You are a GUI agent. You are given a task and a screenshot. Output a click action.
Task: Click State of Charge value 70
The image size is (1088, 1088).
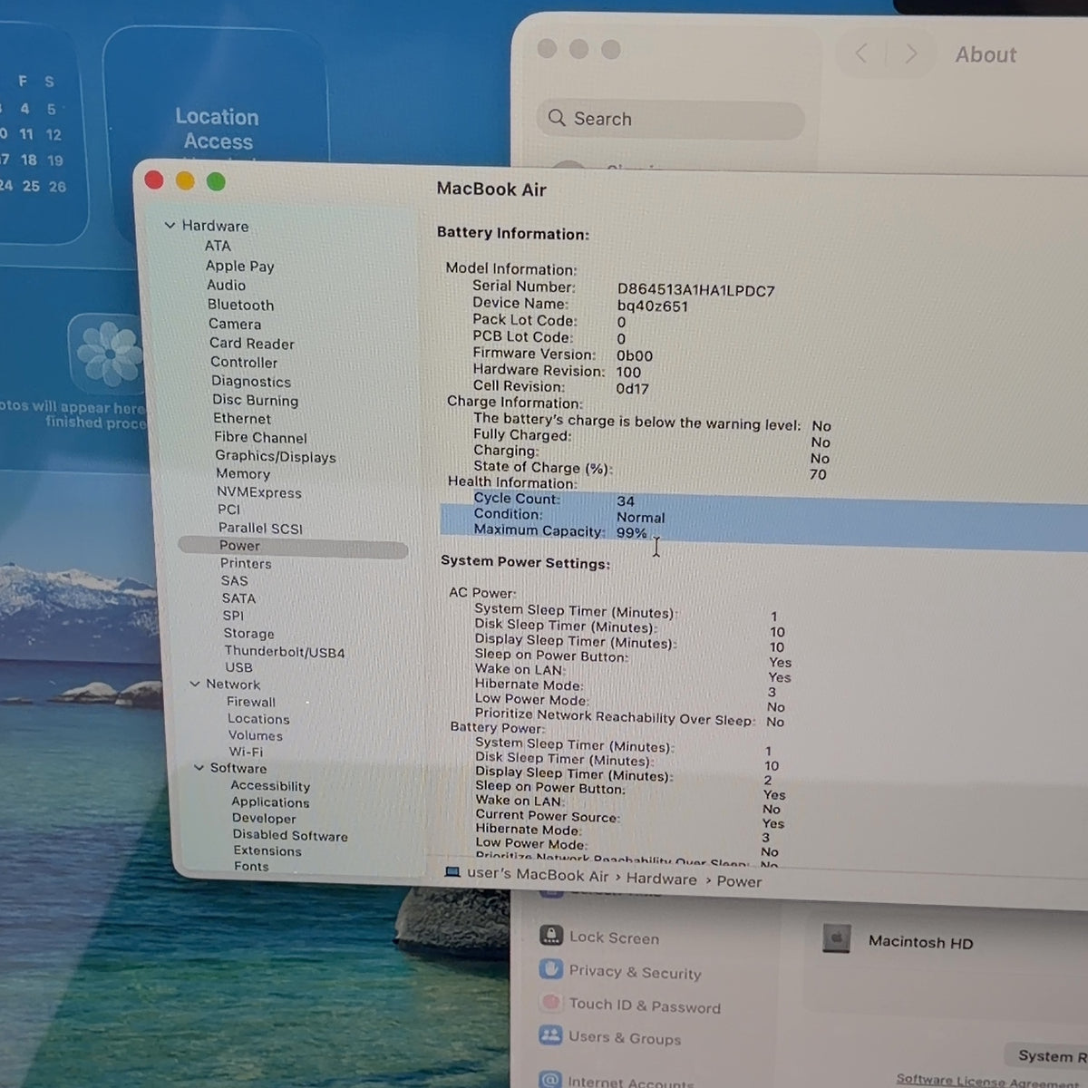pos(818,473)
